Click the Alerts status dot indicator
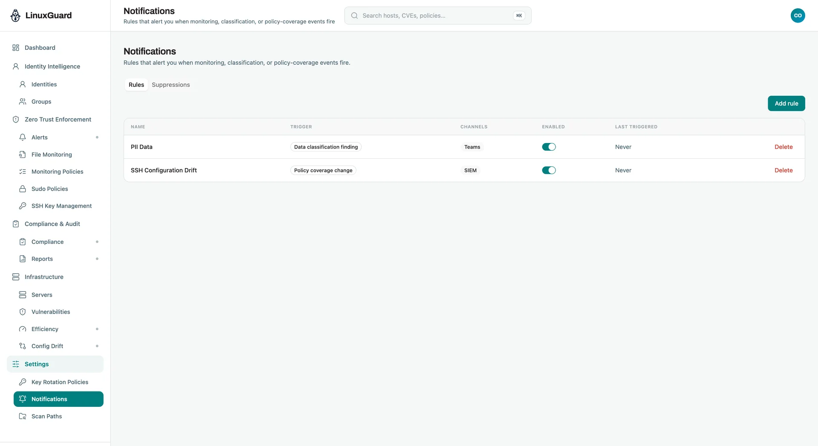818x446 pixels. [97, 137]
